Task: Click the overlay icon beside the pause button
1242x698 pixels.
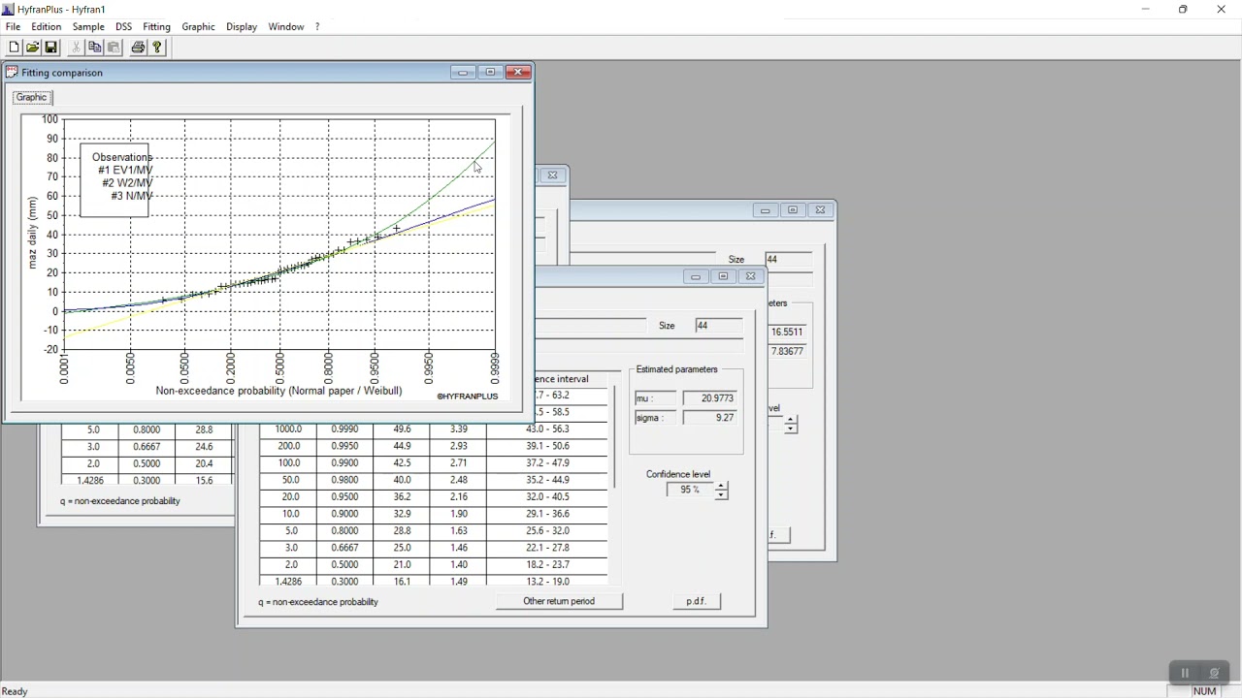Action: point(1214,673)
